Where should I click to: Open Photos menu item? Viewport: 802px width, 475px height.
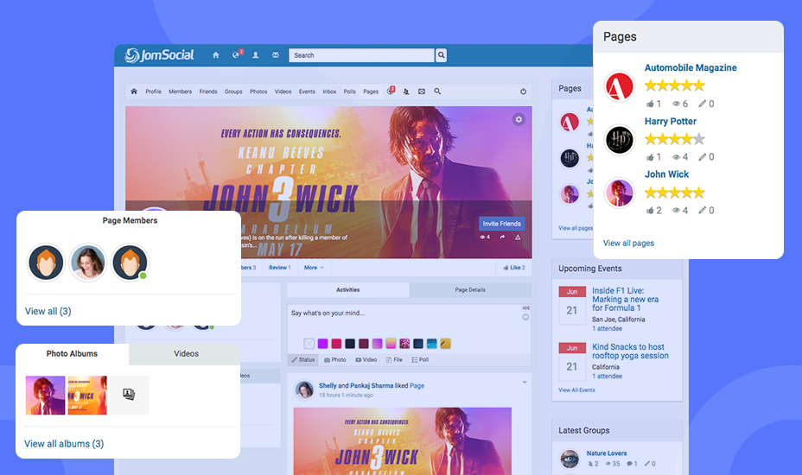tap(258, 92)
